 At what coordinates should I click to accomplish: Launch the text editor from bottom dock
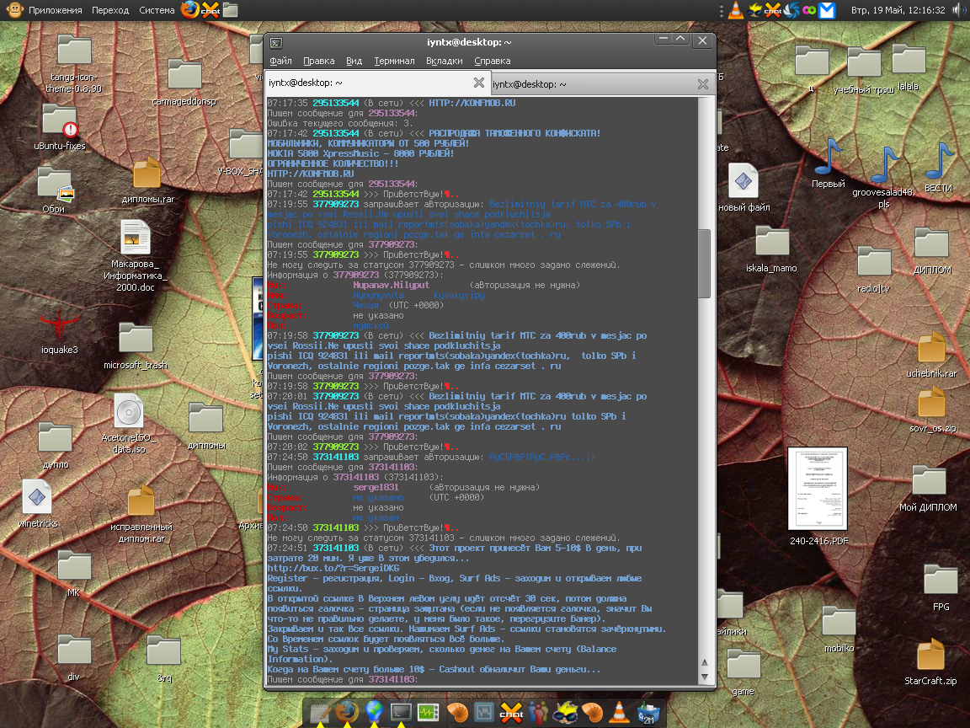[x=319, y=713]
